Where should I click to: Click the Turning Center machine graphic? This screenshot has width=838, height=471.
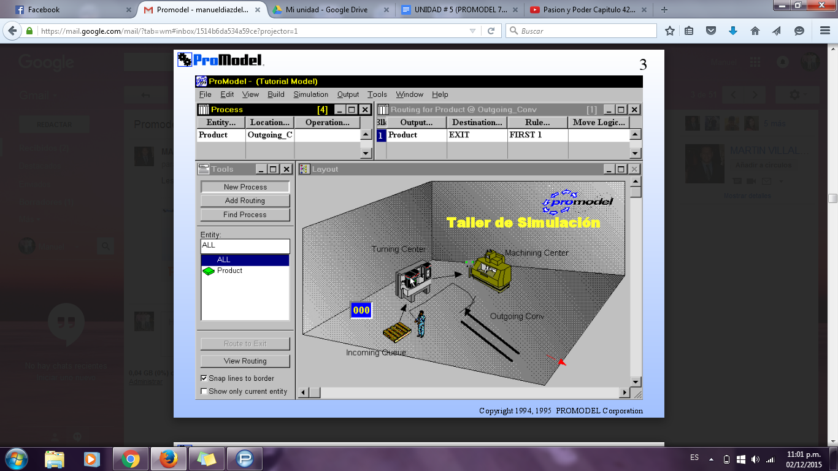pyautogui.click(x=413, y=281)
